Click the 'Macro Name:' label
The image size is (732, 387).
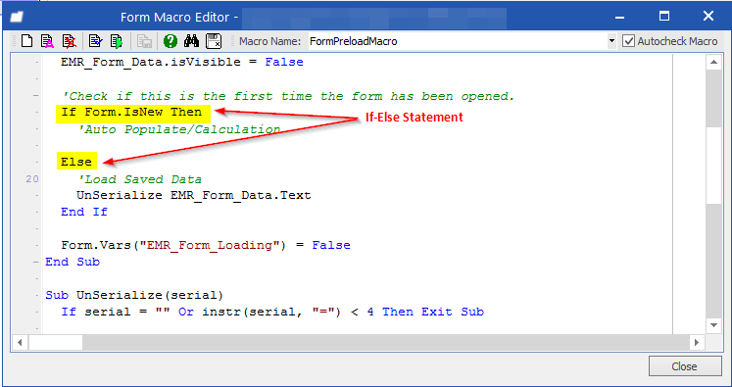(269, 41)
